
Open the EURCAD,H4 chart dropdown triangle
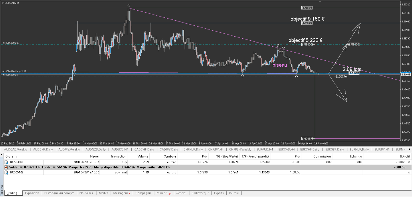pos(2,2)
